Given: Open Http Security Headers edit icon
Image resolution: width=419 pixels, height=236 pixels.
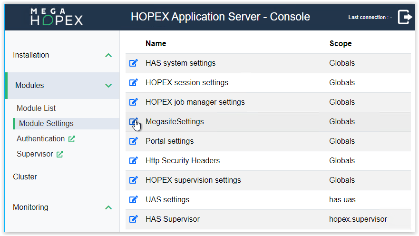Looking at the screenshot, I should [x=134, y=160].
